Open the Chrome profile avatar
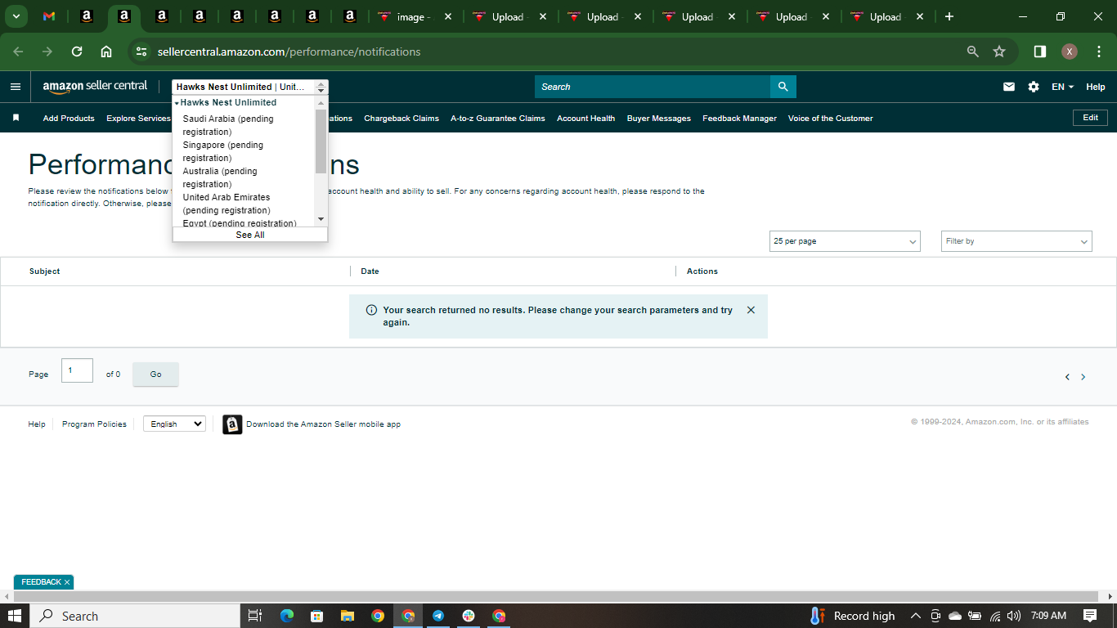Image resolution: width=1117 pixels, height=628 pixels. (x=1070, y=52)
